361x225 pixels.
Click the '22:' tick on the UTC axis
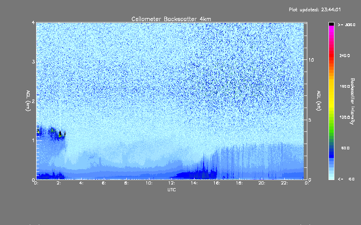(284, 183)
